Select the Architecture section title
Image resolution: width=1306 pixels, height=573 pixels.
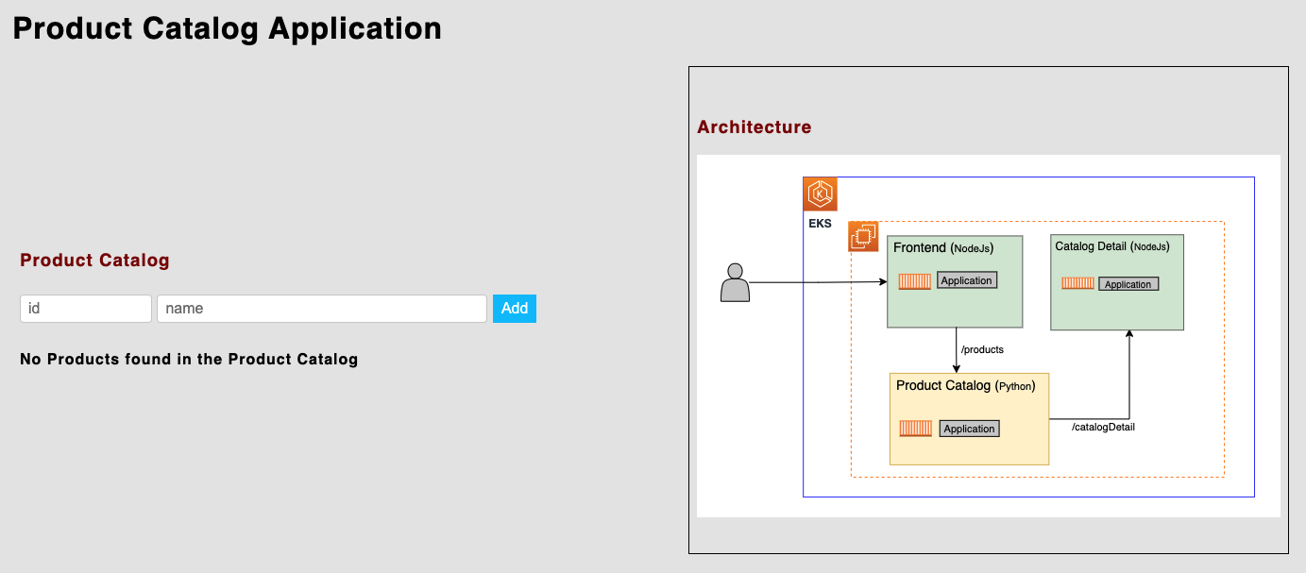(755, 126)
